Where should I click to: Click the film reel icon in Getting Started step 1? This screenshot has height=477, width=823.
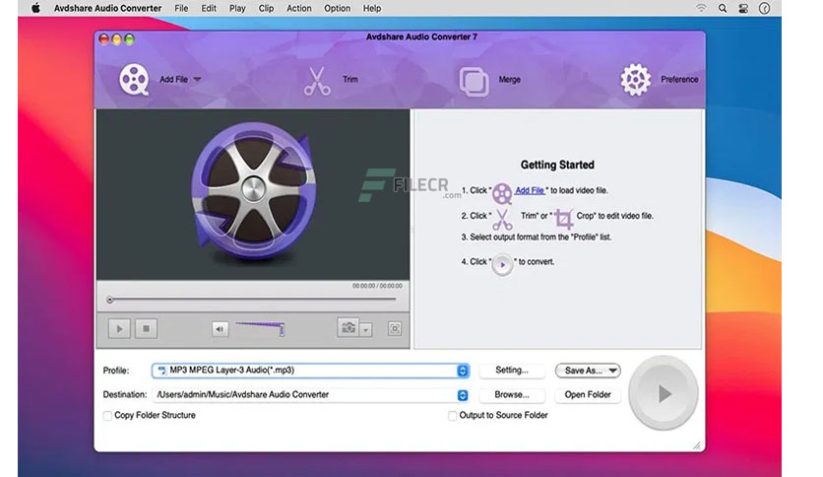point(502,193)
